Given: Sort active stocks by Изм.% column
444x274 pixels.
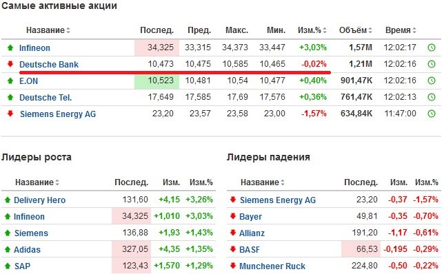Looking at the screenshot, I should coord(312,30).
